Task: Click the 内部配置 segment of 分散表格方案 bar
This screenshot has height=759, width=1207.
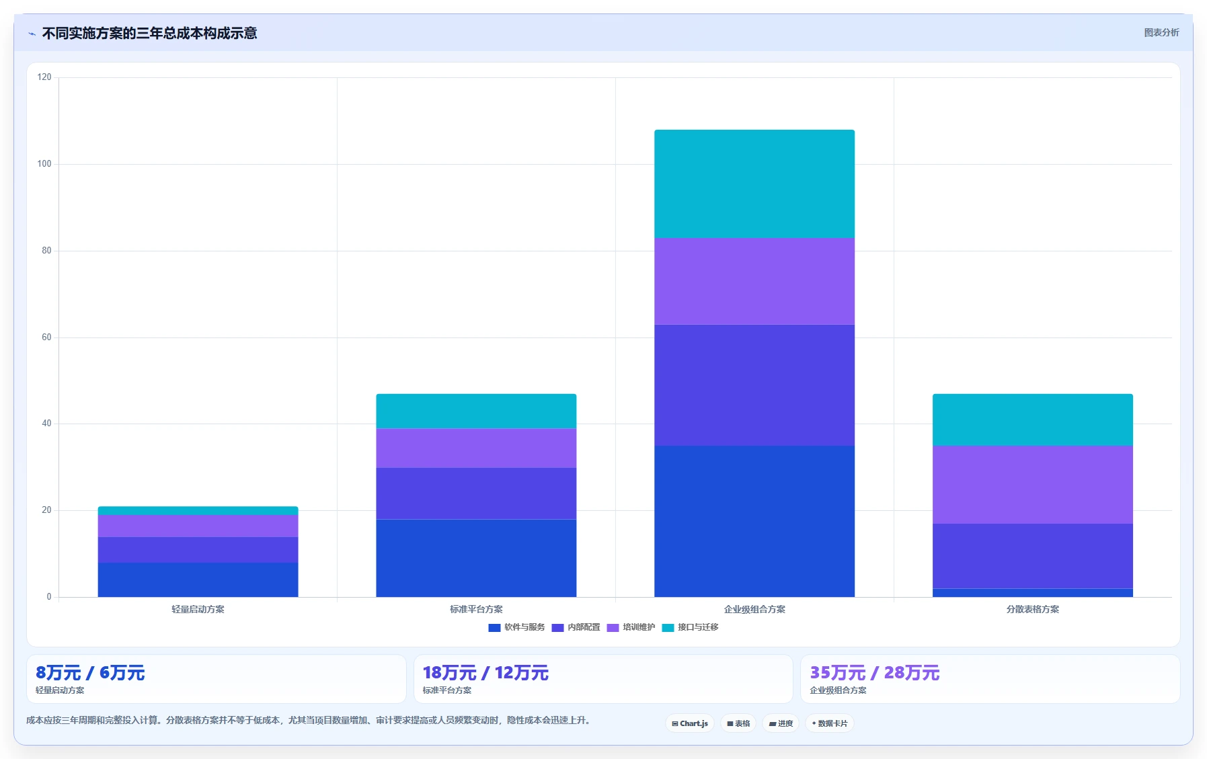Action: pyautogui.click(x=1033, y=556)
